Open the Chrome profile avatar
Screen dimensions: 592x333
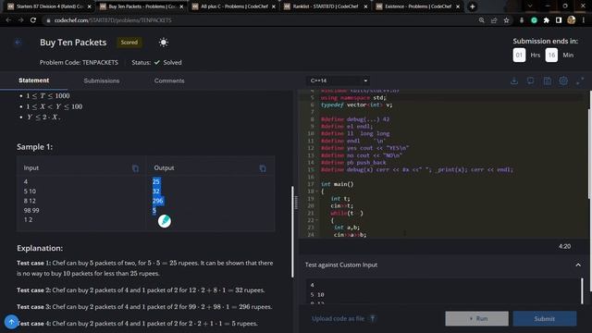[x=572, y=20]
